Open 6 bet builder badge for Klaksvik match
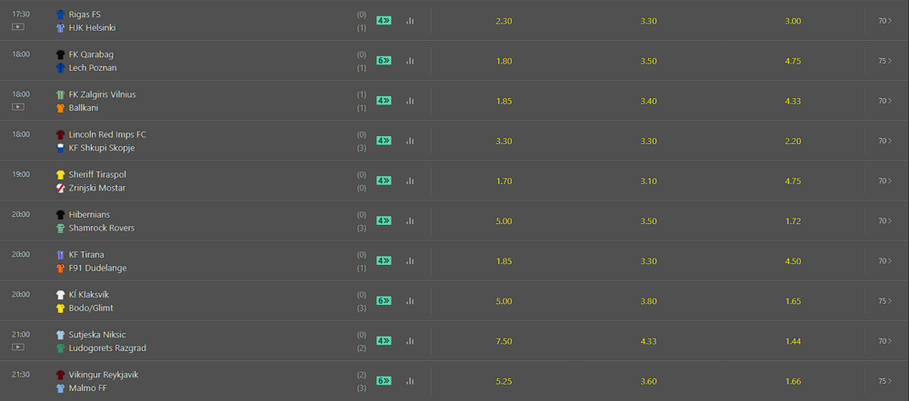This screenshot has width=909, height=401. tap(384, 301)
